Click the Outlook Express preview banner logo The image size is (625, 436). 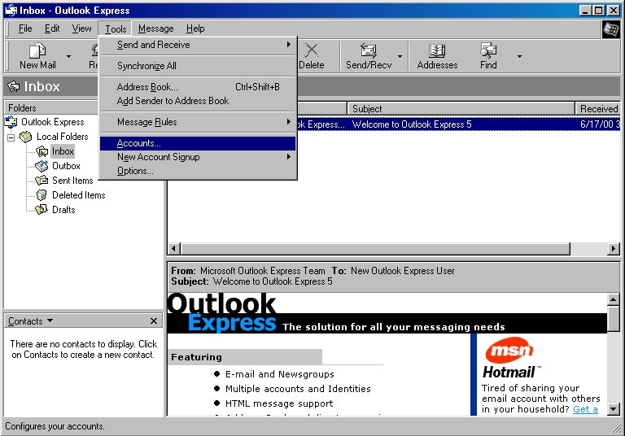tap(221, 313)
